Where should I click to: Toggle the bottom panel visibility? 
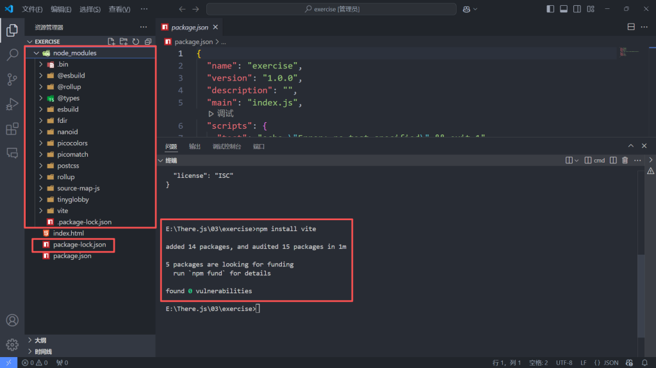564,9
